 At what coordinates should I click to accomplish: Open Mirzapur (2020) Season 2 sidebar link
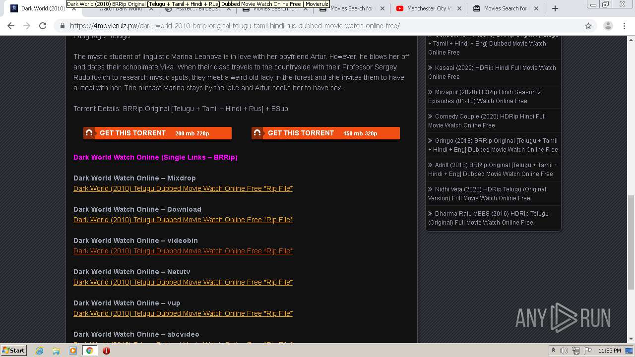[x=485, y=96]
